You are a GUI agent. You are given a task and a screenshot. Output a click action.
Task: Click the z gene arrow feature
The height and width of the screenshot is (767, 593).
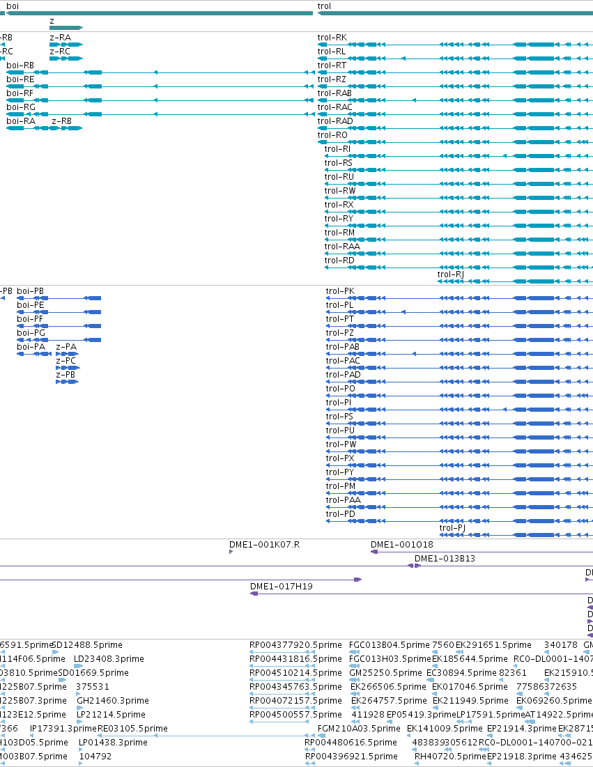point(66,27)
